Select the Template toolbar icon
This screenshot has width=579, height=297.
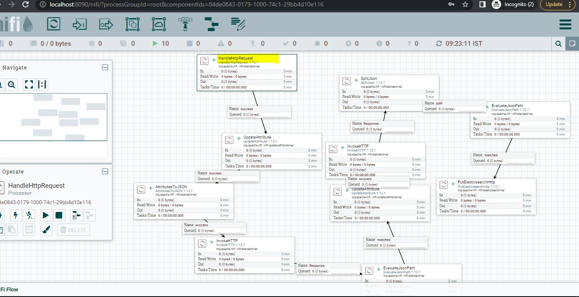[211, 24]
